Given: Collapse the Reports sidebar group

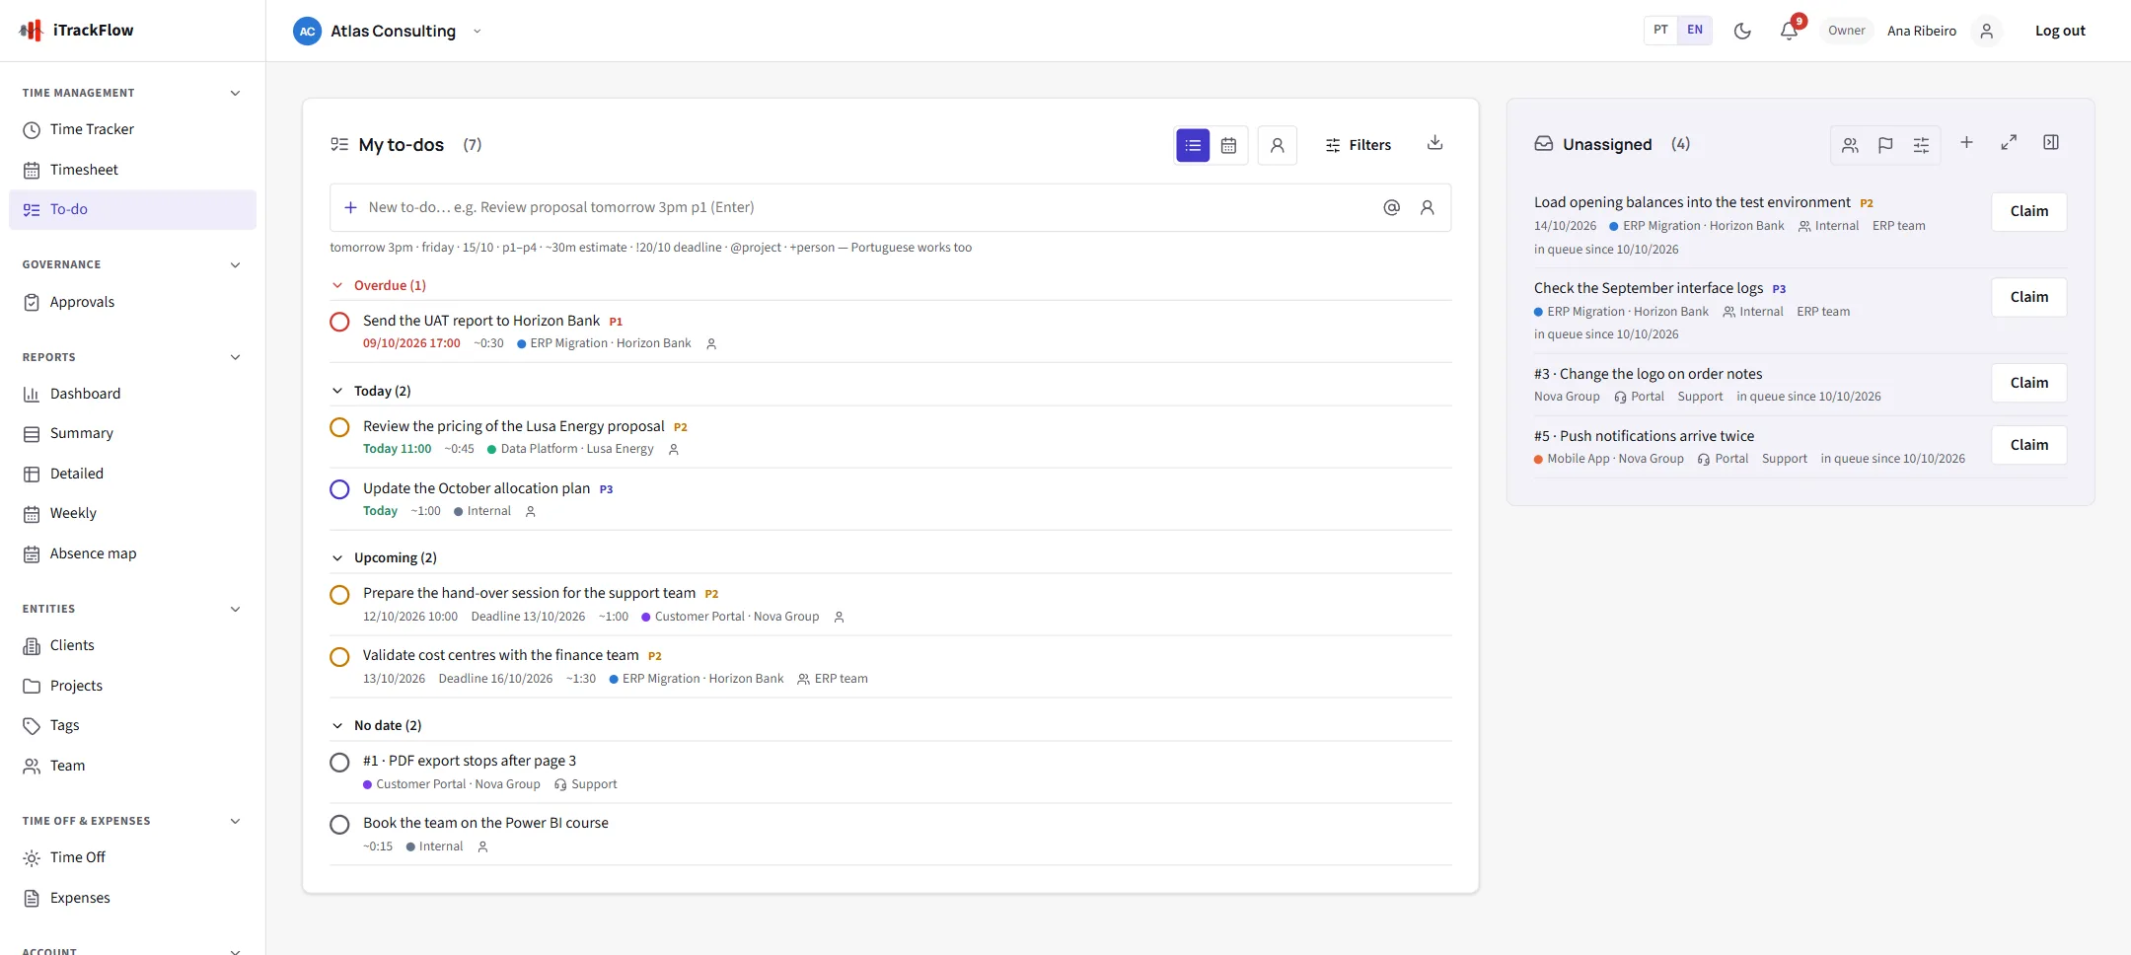Looking at the screenshot, I should [235, 357].
